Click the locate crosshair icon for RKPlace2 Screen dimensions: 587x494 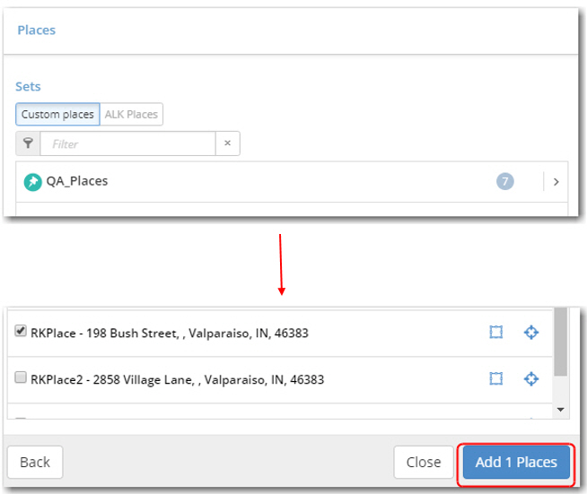(x=530, y=379)
